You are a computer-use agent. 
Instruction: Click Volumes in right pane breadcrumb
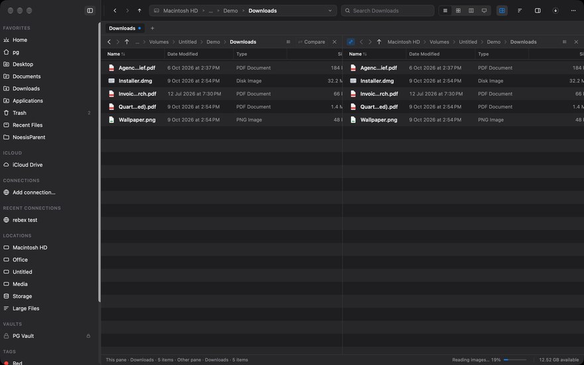[439, 42]
